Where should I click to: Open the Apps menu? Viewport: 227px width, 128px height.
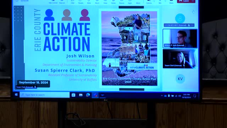click(130, 2)
